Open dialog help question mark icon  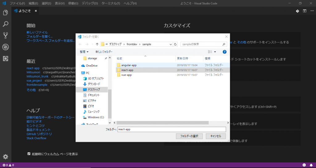point(225,52)
